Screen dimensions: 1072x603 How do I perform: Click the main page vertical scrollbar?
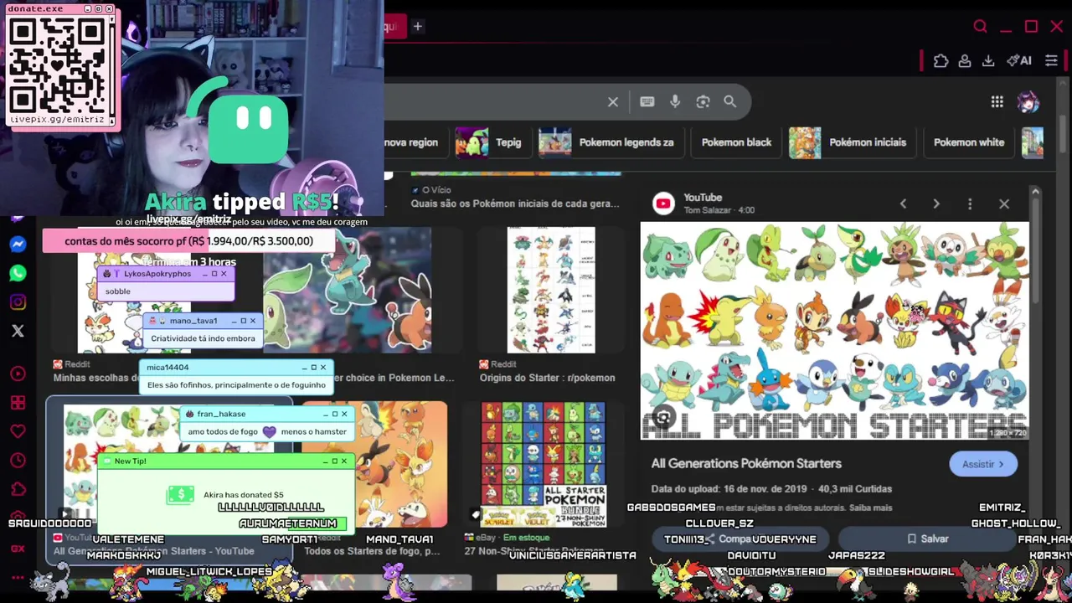[1064, 134]
